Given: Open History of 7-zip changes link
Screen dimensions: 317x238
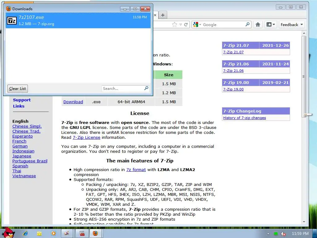Looking at the screenshot, I should point(245,118).
